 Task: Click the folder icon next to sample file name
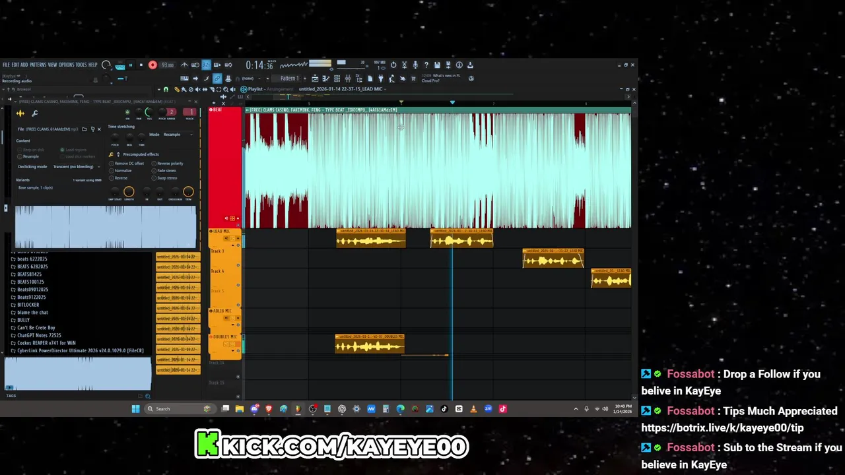pos(84,129)
